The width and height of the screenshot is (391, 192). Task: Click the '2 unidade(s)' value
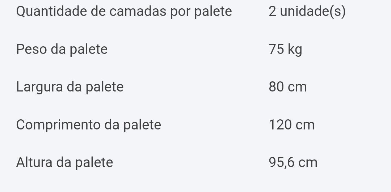pyautogui.click(x=307, y=12)
